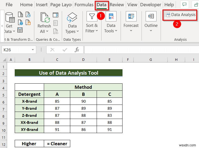Image resolution: width=199 pixels, height=148 pixels.
Task: Open the Get Data menu
Action: pos(10,23)
